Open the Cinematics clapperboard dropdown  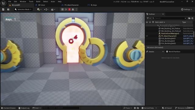coord(53,9)
